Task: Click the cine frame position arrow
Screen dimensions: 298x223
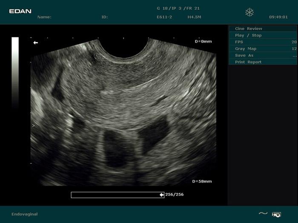Action: click(x=162, y=195)
